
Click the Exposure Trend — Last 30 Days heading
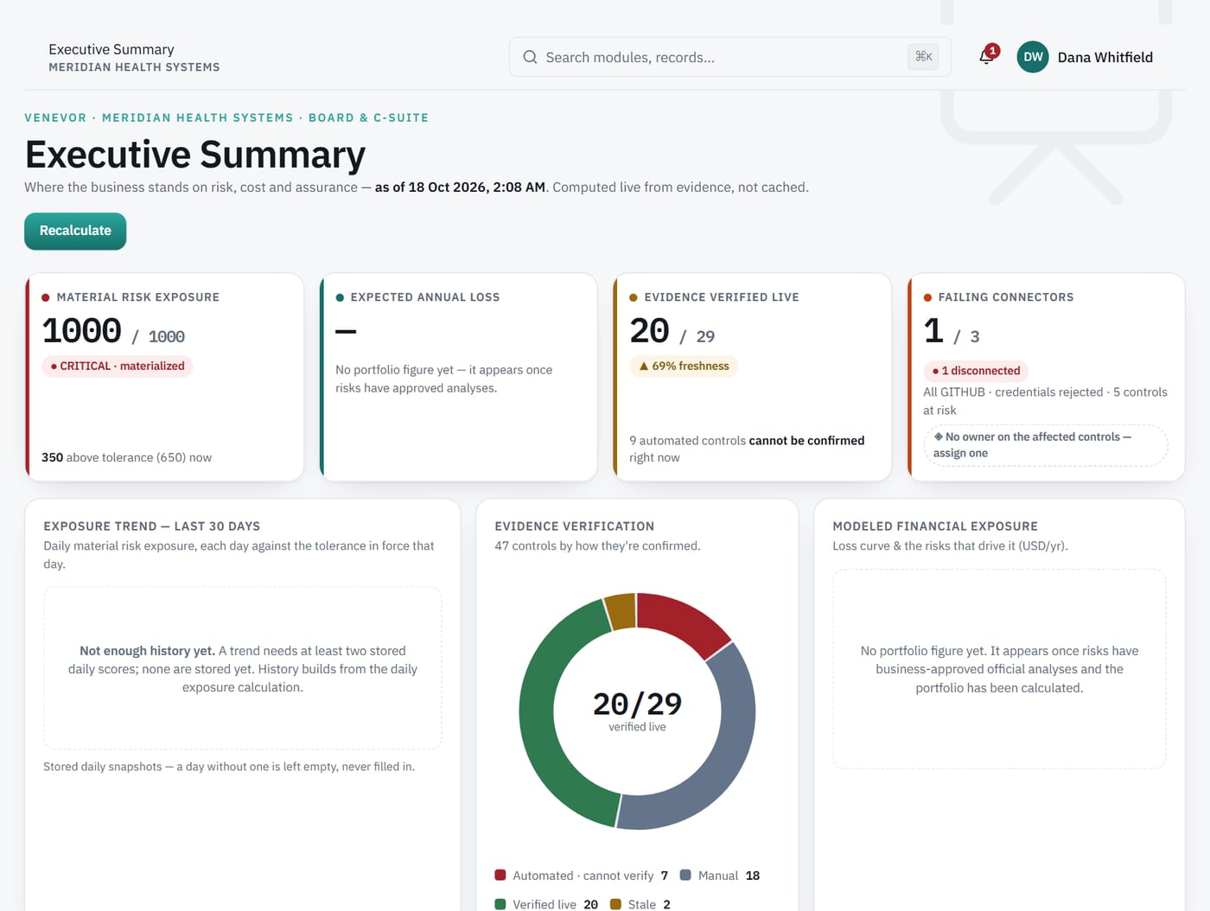(152, 526)
